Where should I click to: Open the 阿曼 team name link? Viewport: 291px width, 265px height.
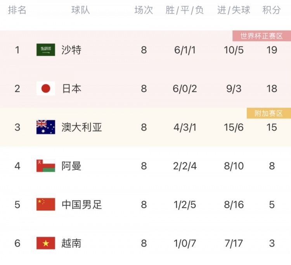click(71, 166)
